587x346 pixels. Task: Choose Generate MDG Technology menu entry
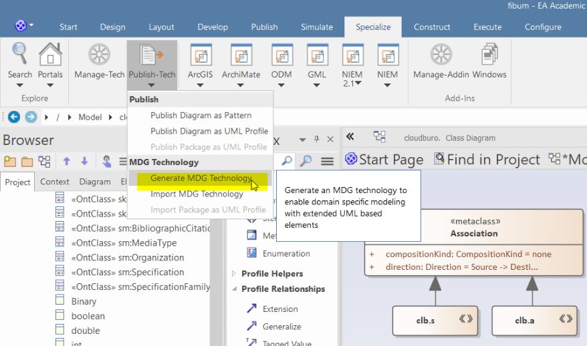click(x=201, y=178)
